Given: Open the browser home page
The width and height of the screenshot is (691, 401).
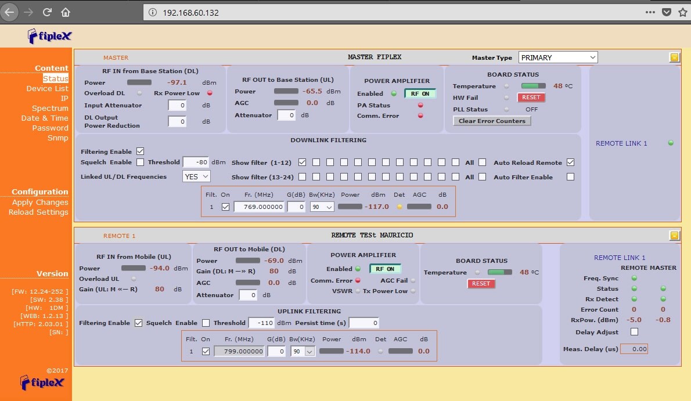Looking at the screenshot, I should click(66, 12).
